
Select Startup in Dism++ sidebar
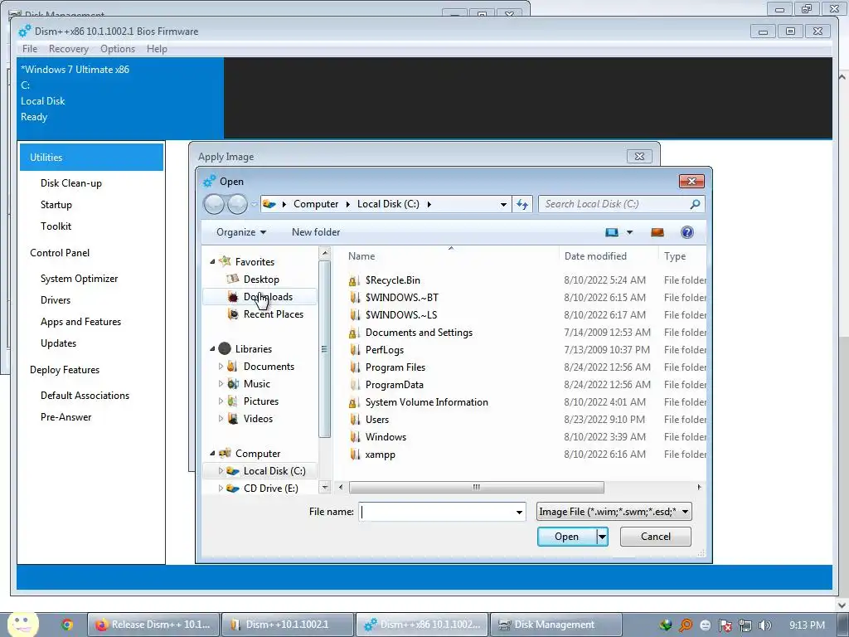click(56, 205)
